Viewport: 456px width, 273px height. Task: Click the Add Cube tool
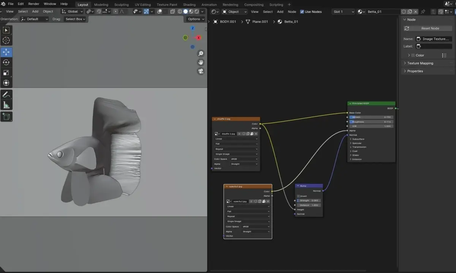point(6,116)
